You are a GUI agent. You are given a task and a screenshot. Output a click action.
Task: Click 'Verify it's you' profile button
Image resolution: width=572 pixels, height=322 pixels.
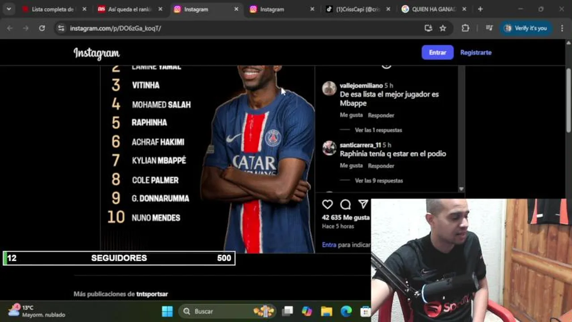click(526, 28)
